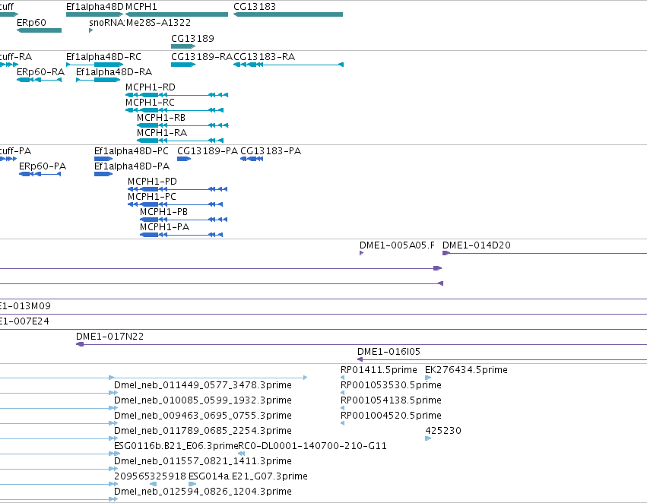
Task: Click the MCPH1-RD transcript label
Action: (151, 87)
